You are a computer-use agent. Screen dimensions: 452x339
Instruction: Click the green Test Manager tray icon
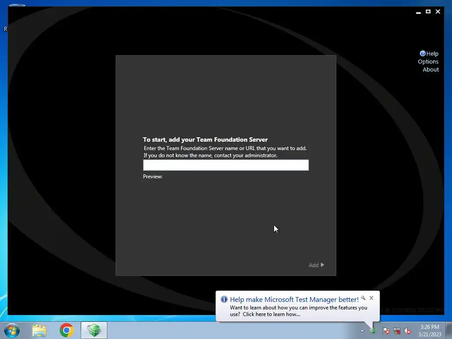click(373, 331)
